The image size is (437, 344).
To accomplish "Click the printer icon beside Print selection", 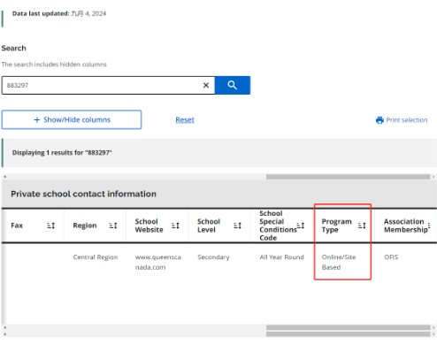I will click(379, 120).
